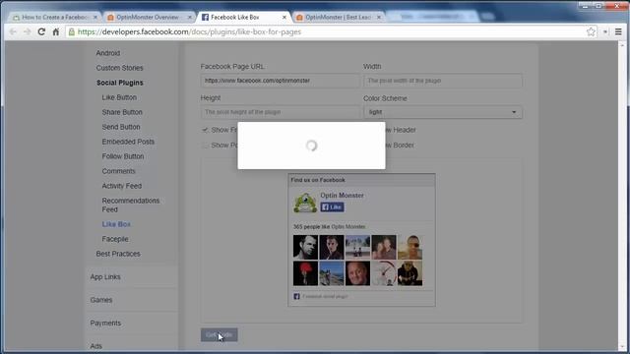Go to the browser home icon
This screenshot has height=354, width=630.
56,31
